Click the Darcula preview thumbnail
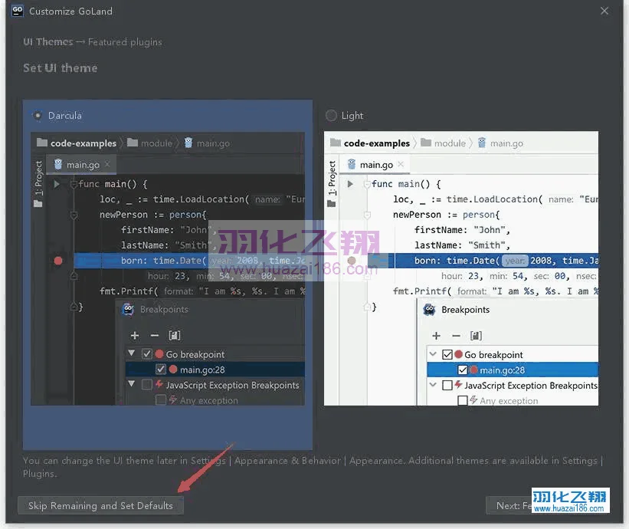Image resolution: width=629 pixels, height=529 pixels. 168,268
